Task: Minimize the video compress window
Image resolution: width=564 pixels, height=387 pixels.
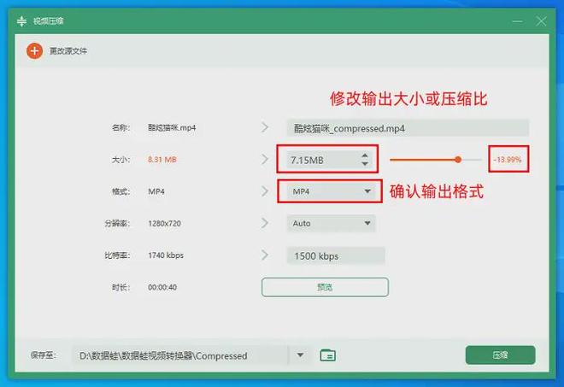Action: pyautogui.click(x=518, y=21)
